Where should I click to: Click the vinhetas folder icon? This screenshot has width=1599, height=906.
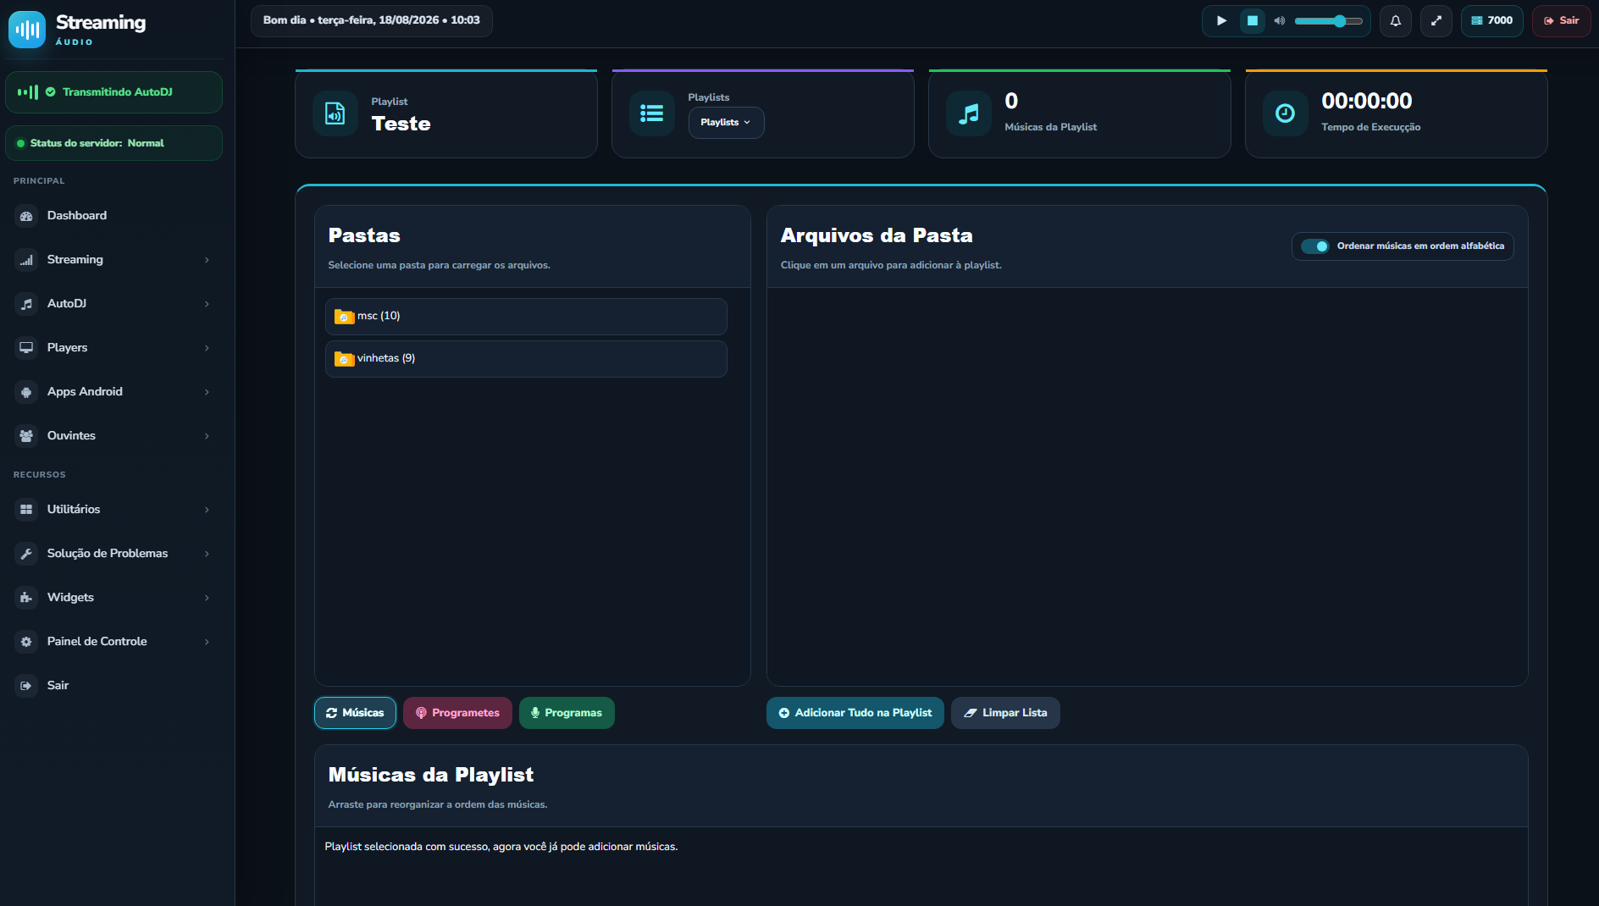pyautogui.click(x=344, y=359)
